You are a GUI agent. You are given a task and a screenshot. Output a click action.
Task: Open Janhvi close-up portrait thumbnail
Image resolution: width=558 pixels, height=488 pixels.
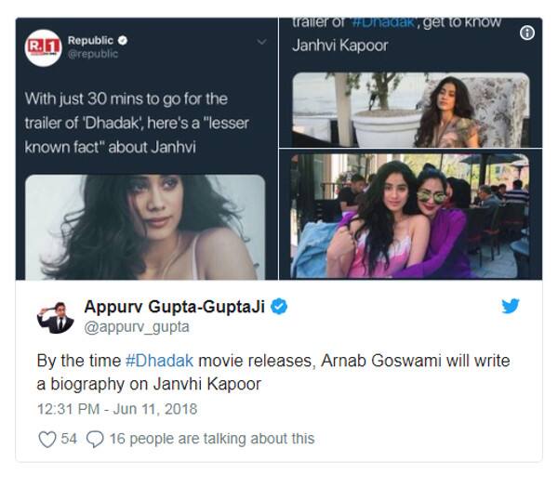click(x=145, y=227)
